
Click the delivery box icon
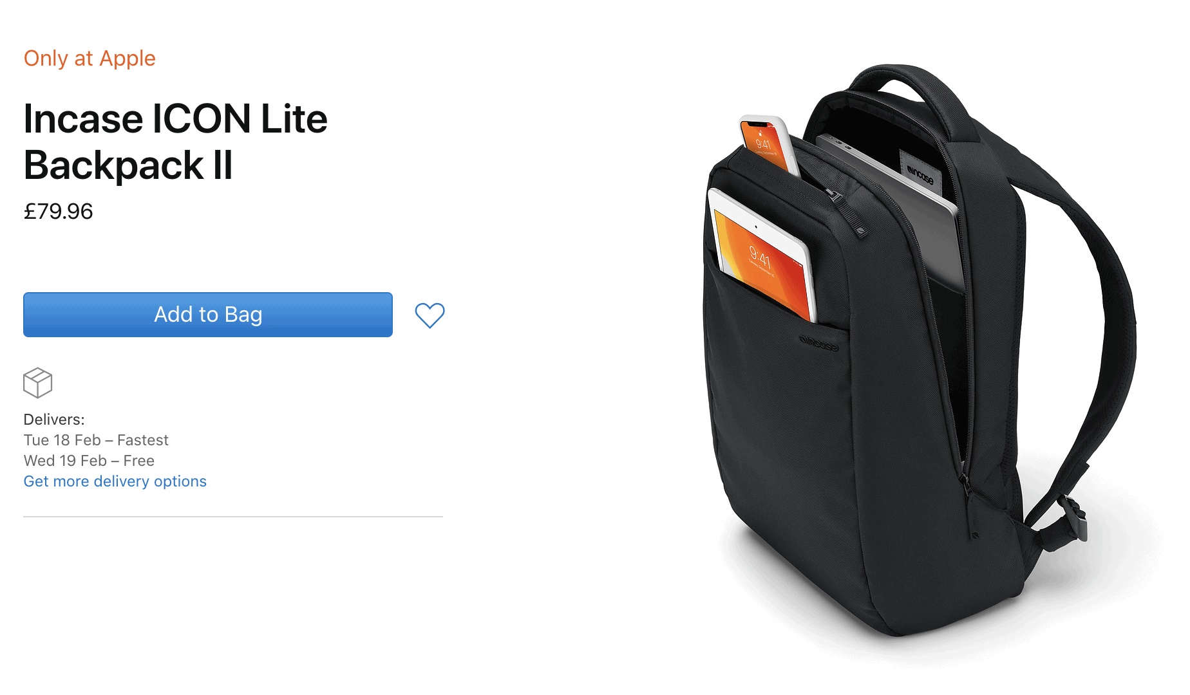(x=37, y=383)
